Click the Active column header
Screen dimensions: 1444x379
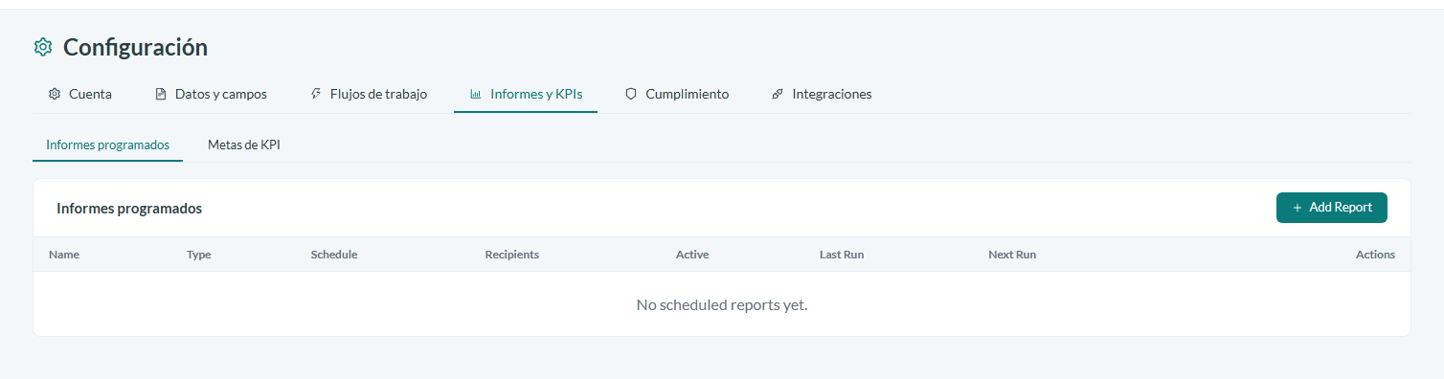[x=692, y=255]
